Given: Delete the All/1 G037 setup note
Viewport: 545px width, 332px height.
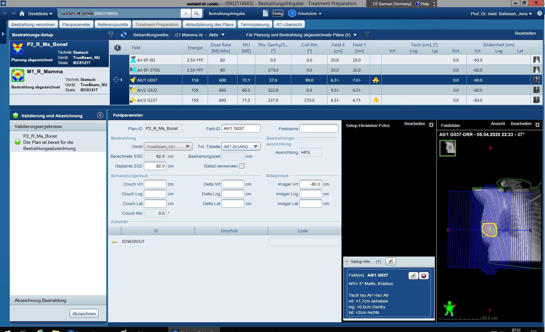Looking at the screenshot, I should point(423,276).
